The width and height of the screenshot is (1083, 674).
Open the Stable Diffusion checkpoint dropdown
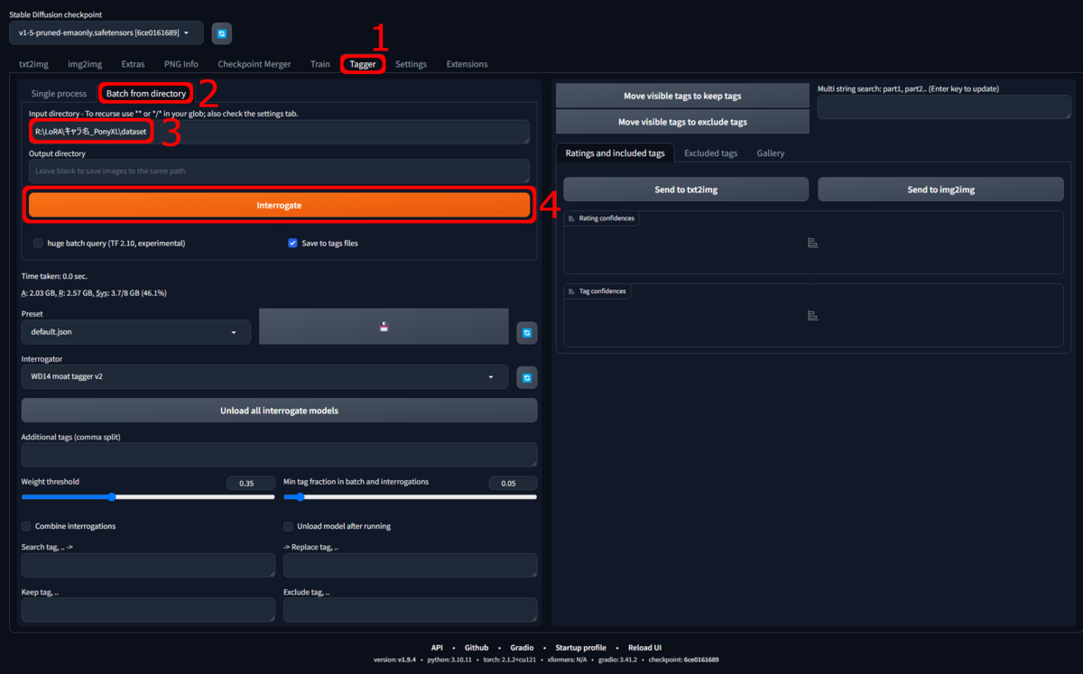[106, 33]
